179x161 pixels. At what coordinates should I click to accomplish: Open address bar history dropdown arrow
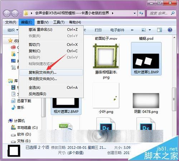(x=135, y=13)
